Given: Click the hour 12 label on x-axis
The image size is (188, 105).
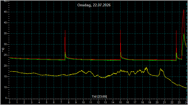Looking at the screenshot, I should click(x=98, y=103).
